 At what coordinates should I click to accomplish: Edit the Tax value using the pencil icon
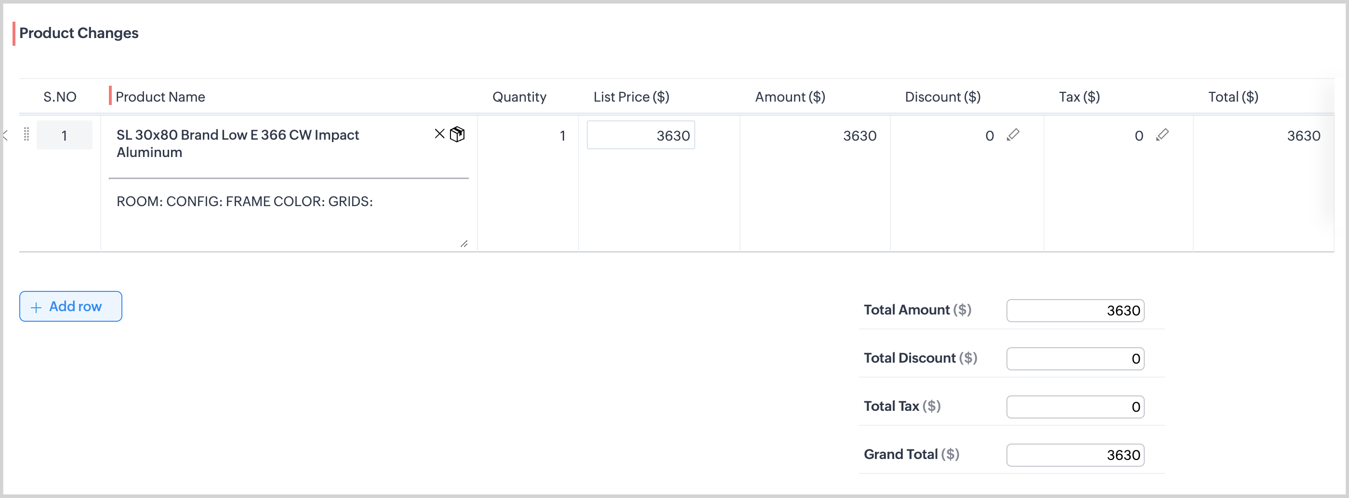click(x=1162, y=135)
